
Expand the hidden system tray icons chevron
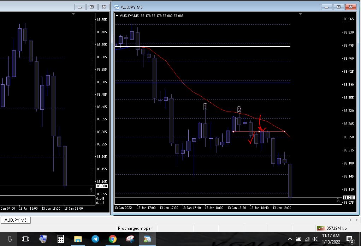click(290, 239)
